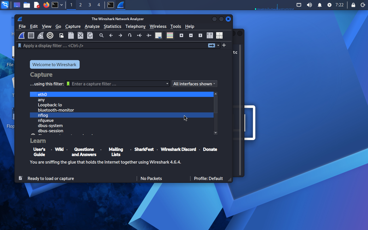
Task: Switch to workspace 3 in the panel
Action: 90,5
